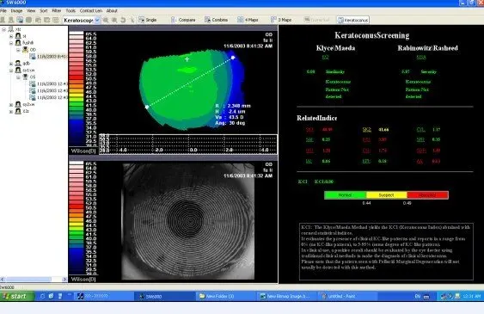
Task: Open the Tools menu
Action: [70, 10]
